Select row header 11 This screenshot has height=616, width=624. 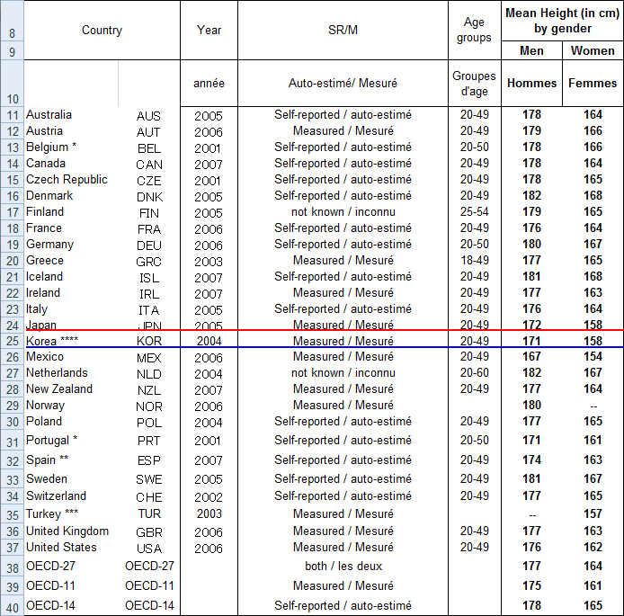(x=12, y=115)
